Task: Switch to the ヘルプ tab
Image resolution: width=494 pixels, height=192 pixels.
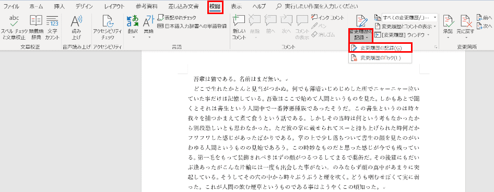Action: click(x=259, y=6)
